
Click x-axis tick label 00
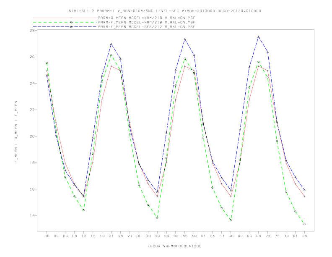click(47, 236)
